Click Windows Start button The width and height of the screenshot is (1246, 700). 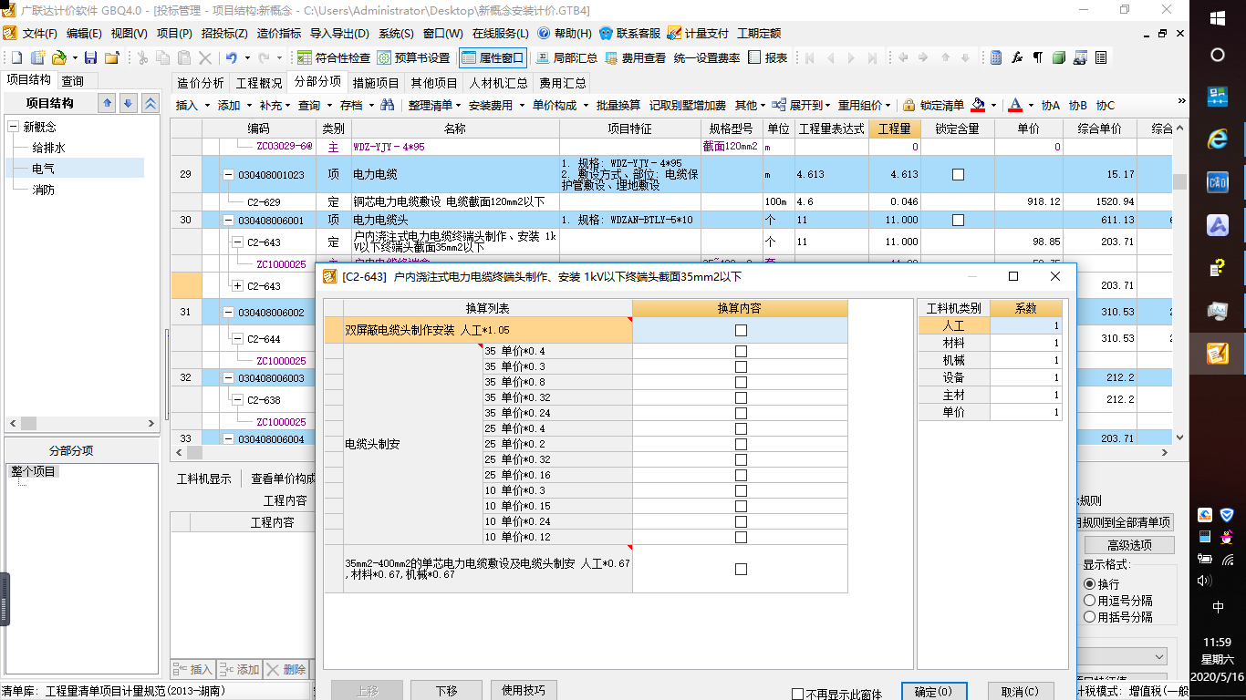[1217, 17]
